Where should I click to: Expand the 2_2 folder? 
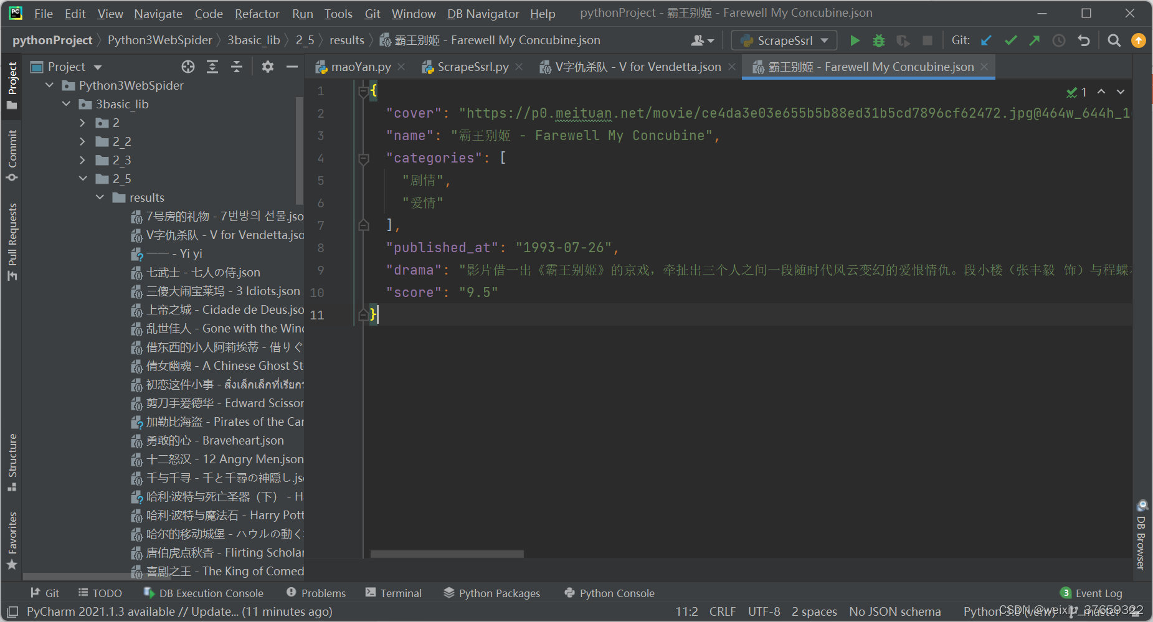[x=83, y=141]
